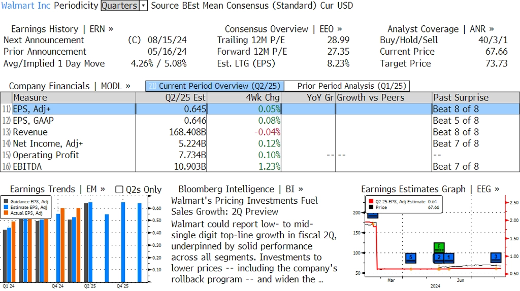
Task: Click Current Price value 67.66
Action: pos(497,52)
